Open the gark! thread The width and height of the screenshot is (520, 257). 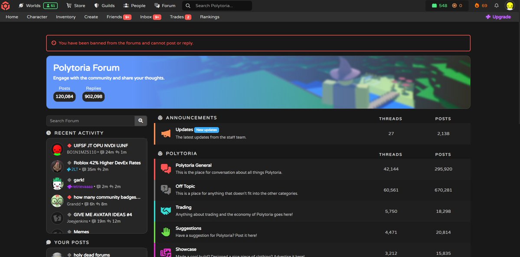(x=79, y=180)
